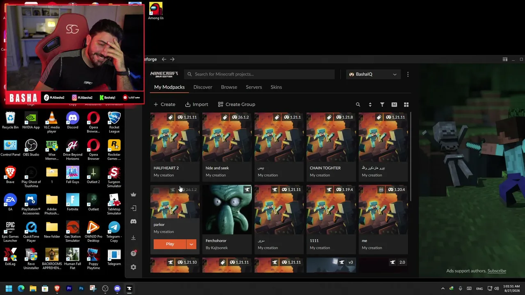Launch Rocket League desktop shortcut
525x295 pixels.
[x=114, y=123]
